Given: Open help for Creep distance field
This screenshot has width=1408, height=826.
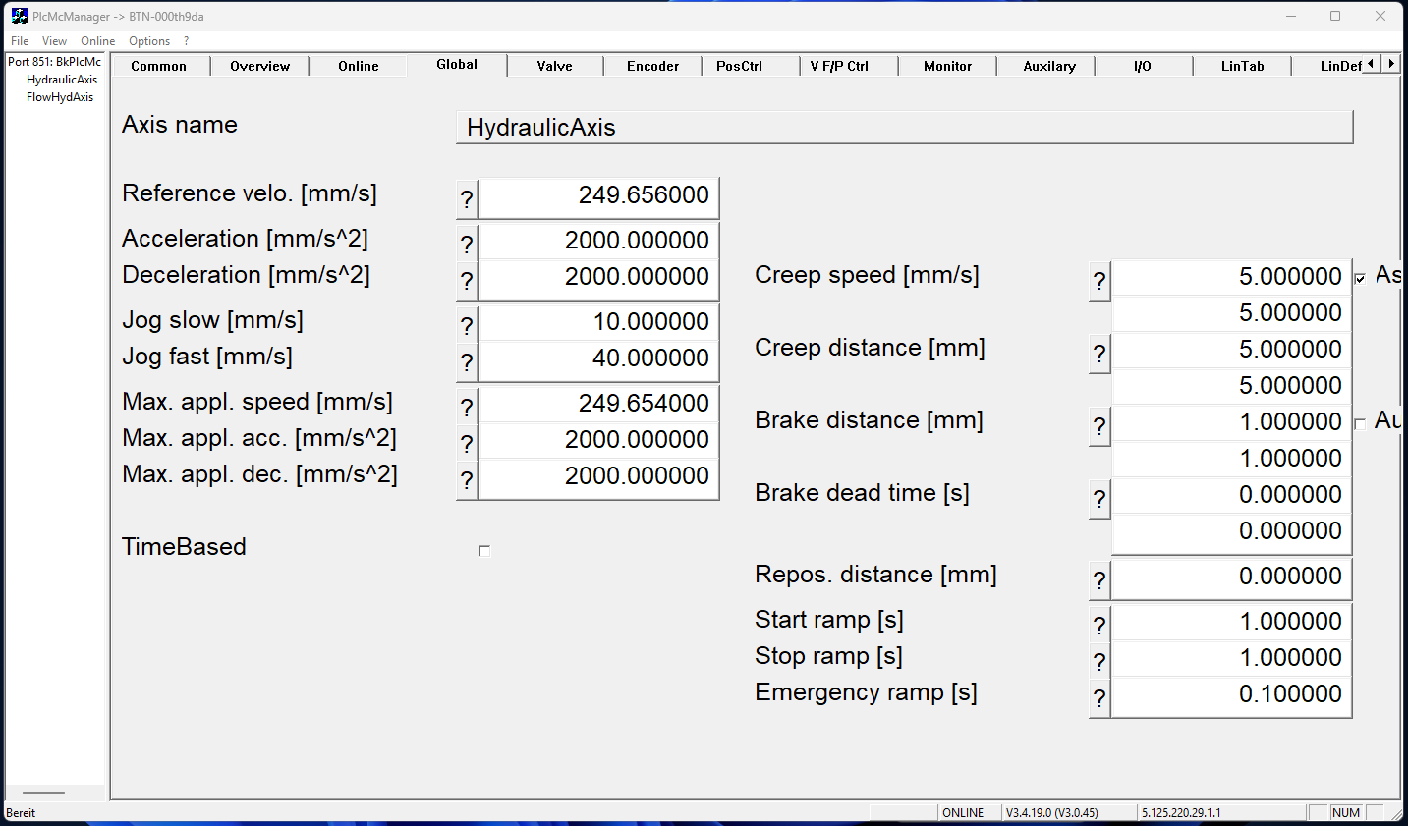Looking at the screenshot, I should (1099, 354).
